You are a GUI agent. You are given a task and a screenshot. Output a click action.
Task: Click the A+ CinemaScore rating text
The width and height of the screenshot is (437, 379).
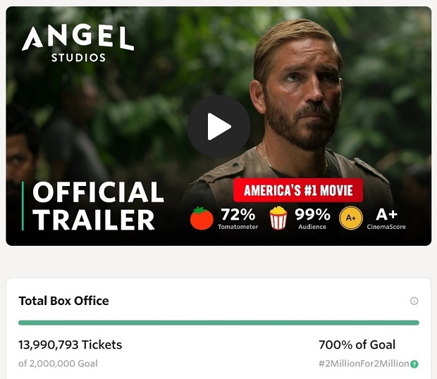click(x=386, y=214)
